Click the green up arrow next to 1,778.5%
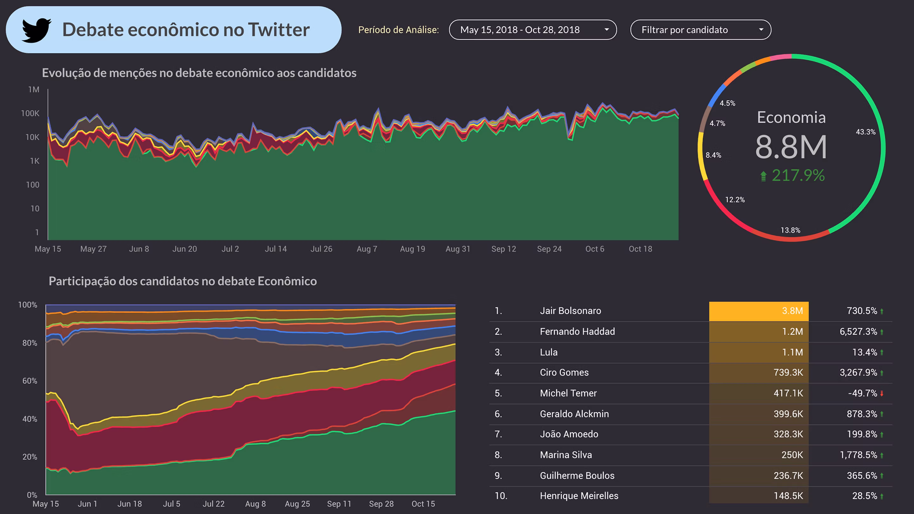The height and width of the screenshot is (514, 914). click(882, 455)
